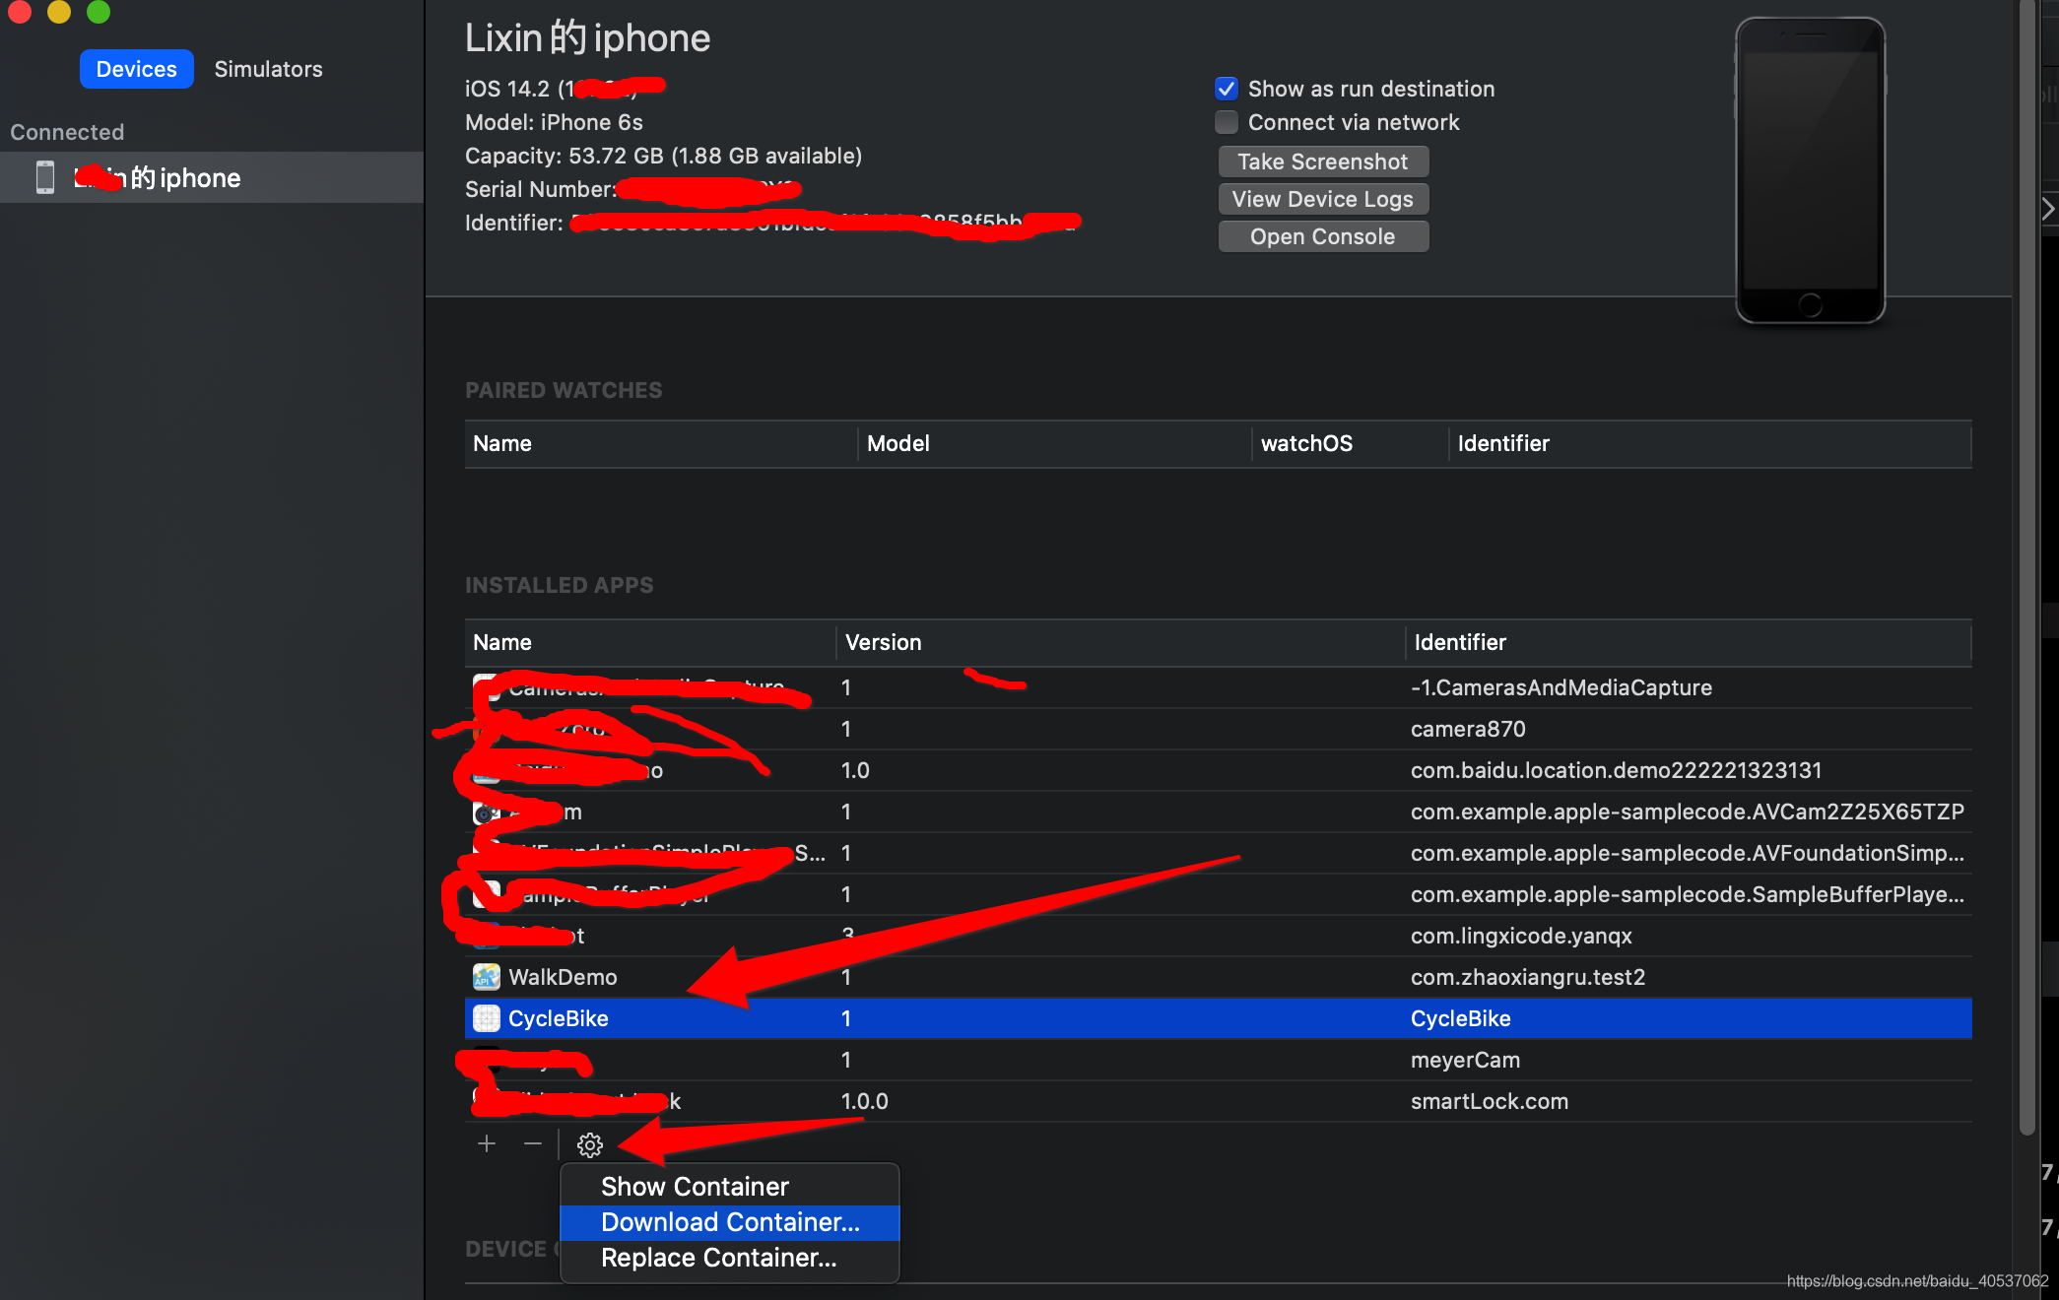Remove the selected app with minus button
Image resolution: width=2059 pixels, height=1300 pixels.
(533, 1143)
